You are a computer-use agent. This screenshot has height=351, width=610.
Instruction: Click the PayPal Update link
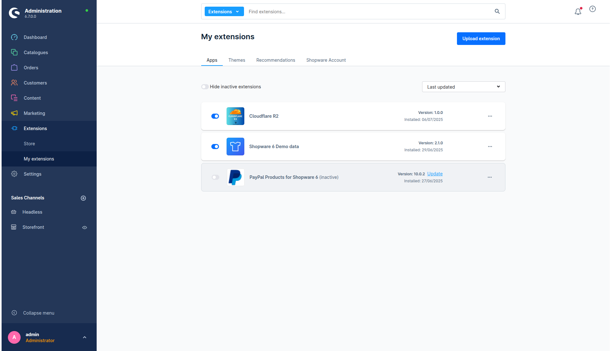[x=435, y=174]
